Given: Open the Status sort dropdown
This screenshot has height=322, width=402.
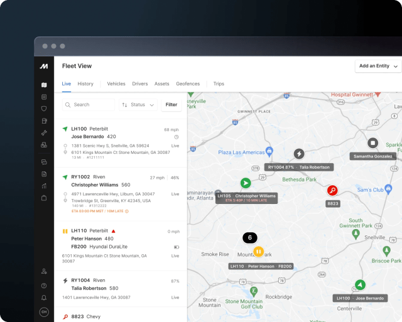Looking at the screenshot, I should click(137, 105).
